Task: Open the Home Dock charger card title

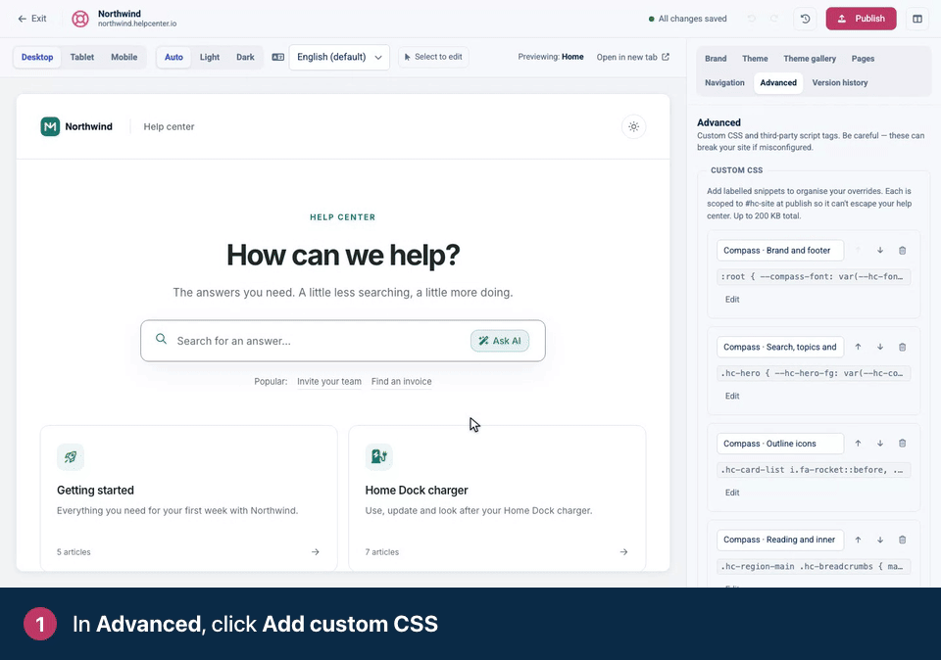Action: point(417,491)
